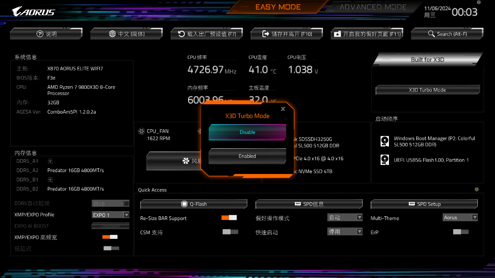Click 储存并离开 (F10) button
Screen dimensions: 495x278
coord(287,34)
